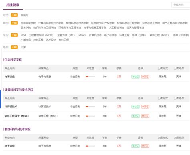Choose 广播电视 major filter
This screenshot has width=190, height=155.
click(26, 40)
